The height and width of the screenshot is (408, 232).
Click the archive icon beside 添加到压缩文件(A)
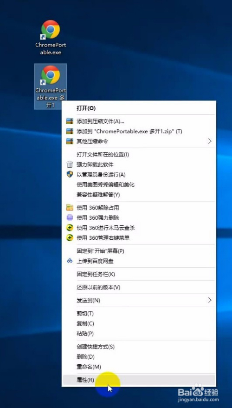pyautogui.click(x=70, y=121)
